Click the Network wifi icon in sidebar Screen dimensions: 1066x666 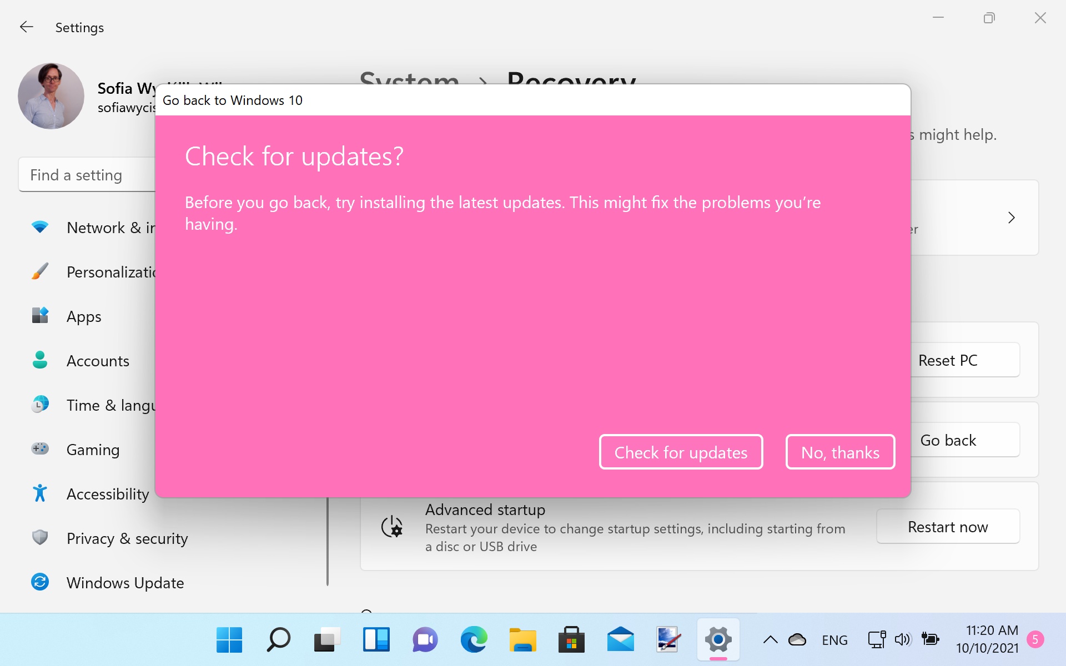pyautogui.click(x=40, y=226)
